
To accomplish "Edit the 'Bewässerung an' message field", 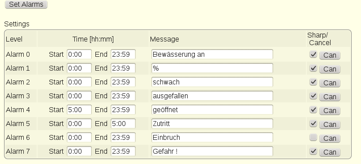I will click(212, 55).
